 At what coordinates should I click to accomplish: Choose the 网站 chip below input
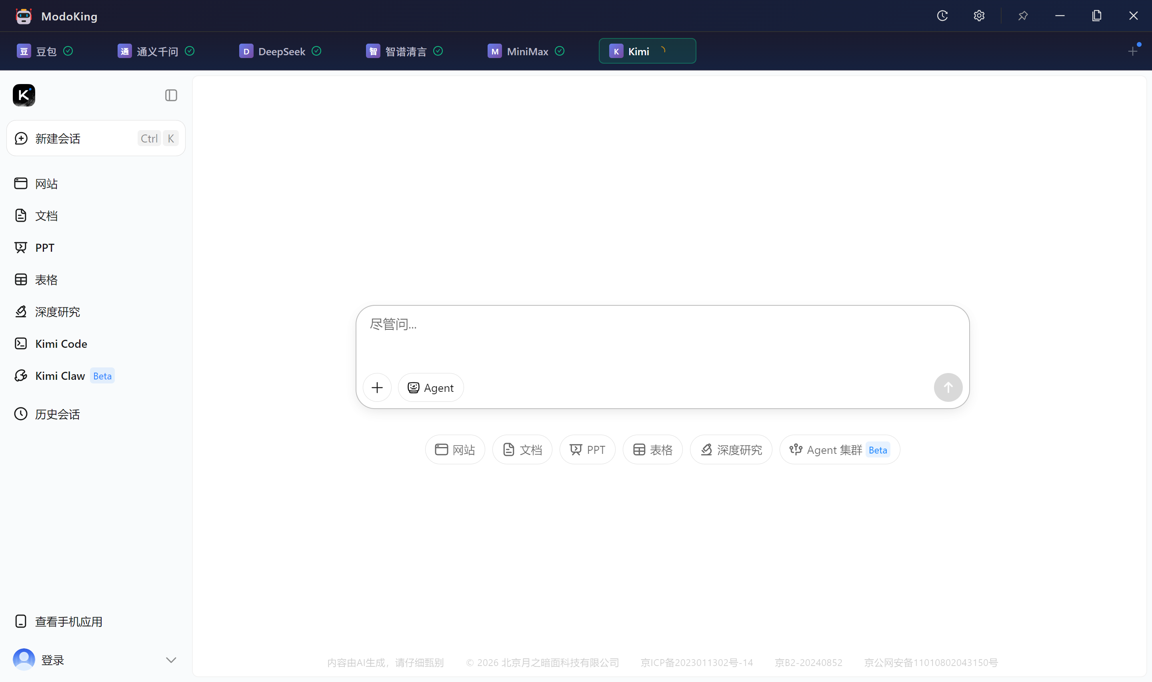click(x=454, y=449)
